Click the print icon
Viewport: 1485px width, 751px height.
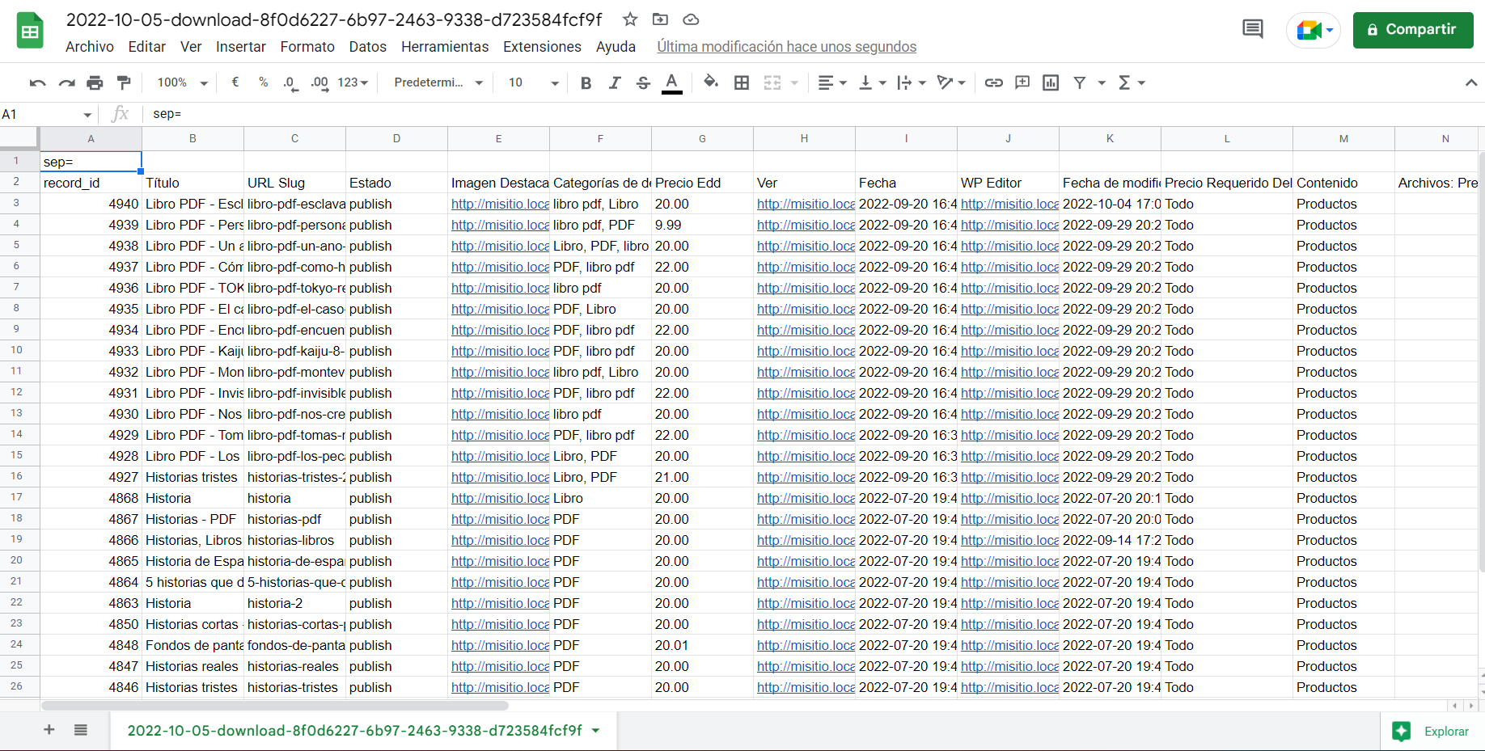tap(95, 82)
